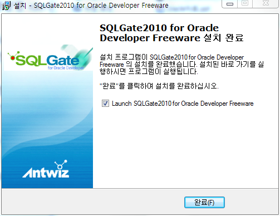Click the Antwiz logo
Image resolution: width=280 pixels, height=216 pixels.
(46, 169)
